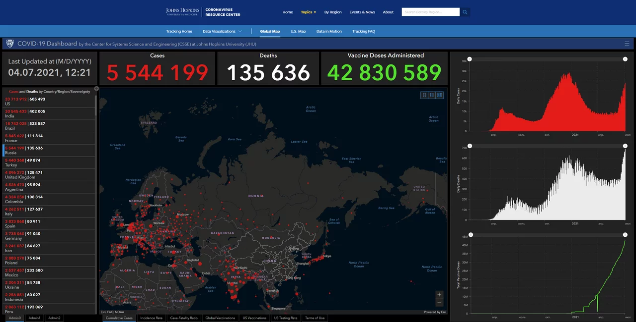Select Spain in the country list
The image size is (636, 322).
point(48,223)
